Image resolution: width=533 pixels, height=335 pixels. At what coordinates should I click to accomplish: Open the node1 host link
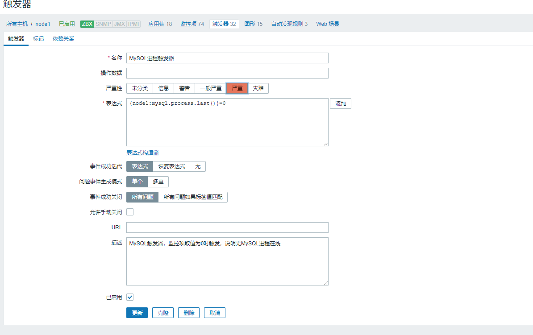(43, 24)
